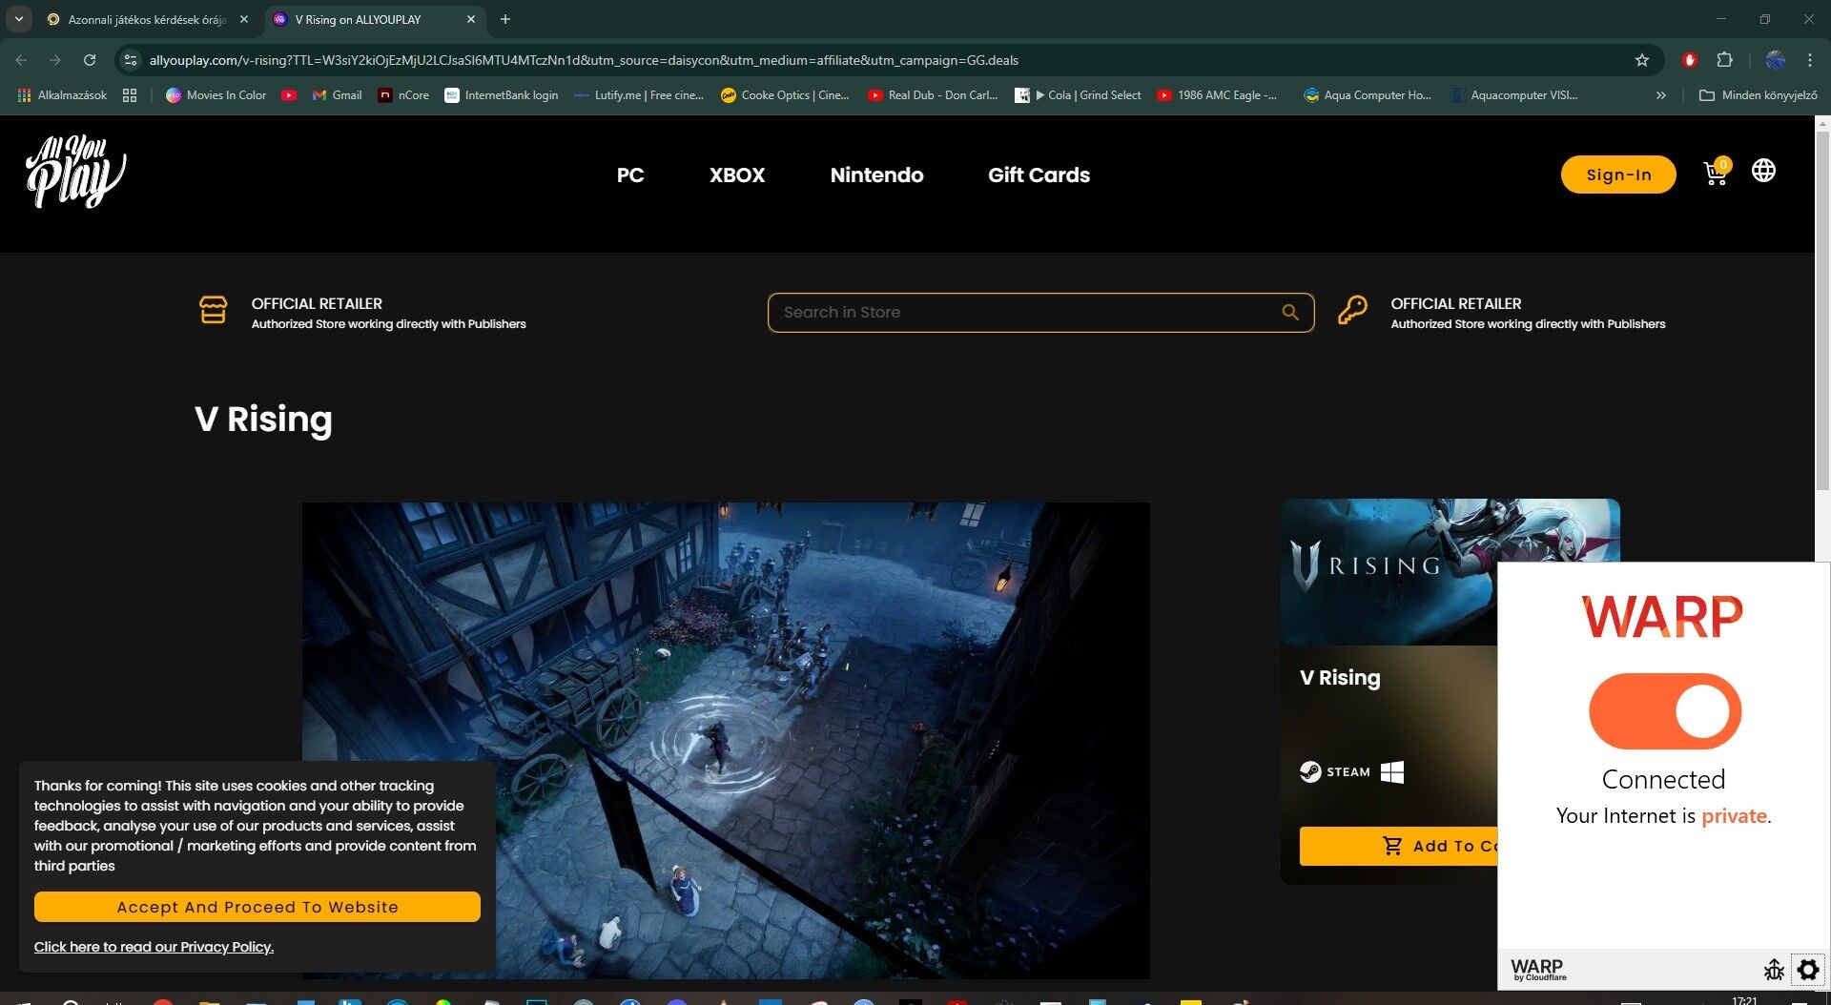
Task: Open Movies In Color bookmark
Action: point(216,95)
